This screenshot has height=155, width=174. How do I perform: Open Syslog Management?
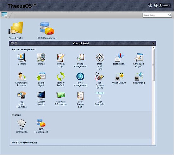coord(80,60)
